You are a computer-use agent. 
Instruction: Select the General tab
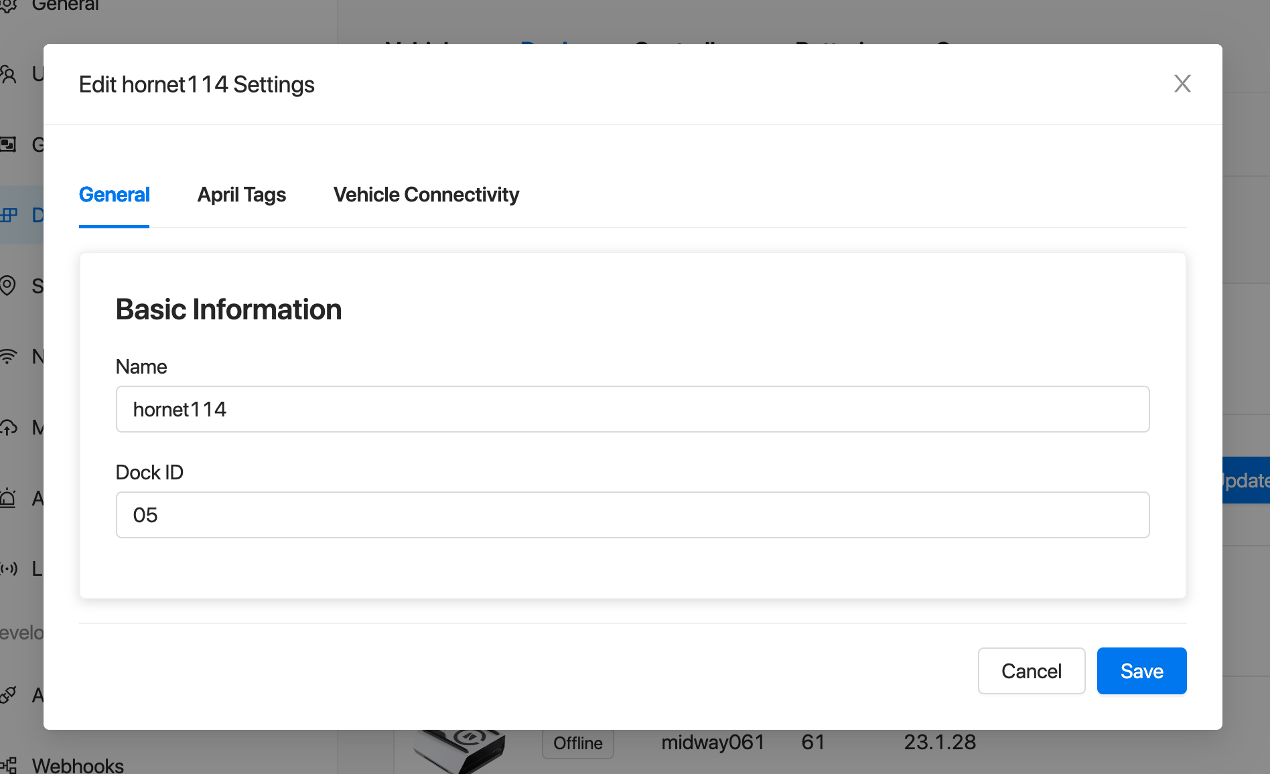[114, 195]
